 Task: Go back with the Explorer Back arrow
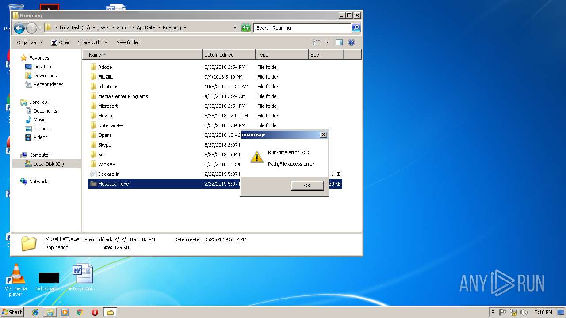tap(19, 28)
